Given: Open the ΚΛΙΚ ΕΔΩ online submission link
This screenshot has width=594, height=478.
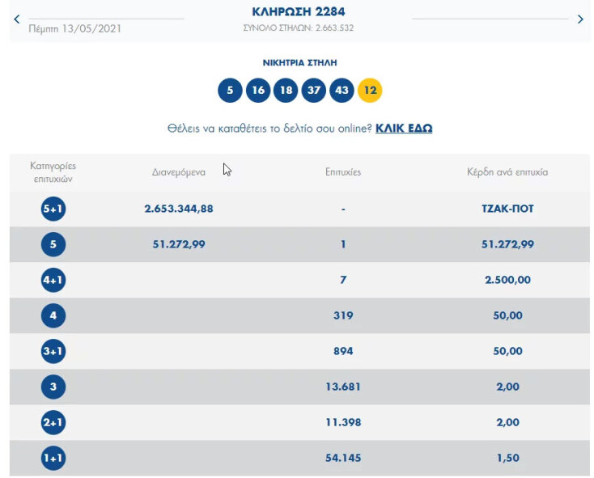Looking at the screenshot, I should (404, 129).
